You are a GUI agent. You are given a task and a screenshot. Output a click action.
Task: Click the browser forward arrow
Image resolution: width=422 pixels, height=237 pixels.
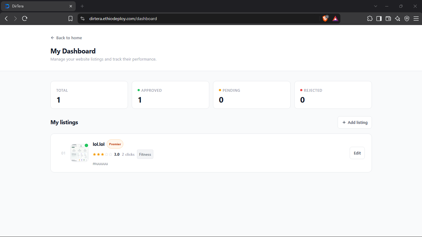pyautogui.click(x=15, y=19)
